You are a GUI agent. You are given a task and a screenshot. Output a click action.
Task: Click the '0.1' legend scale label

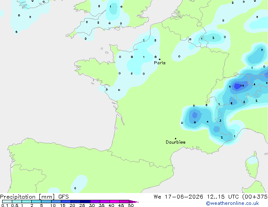5,205
